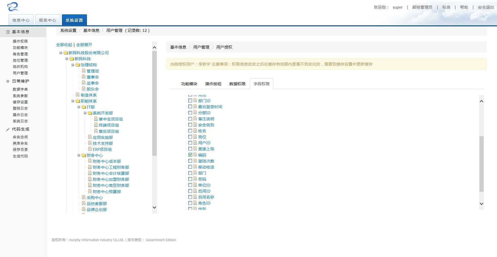Click the document icon of 制造体系
This screenshot has width=497, height=257.
(78, 95)
